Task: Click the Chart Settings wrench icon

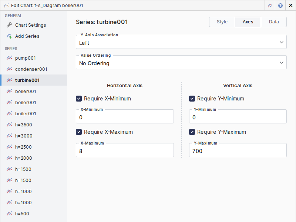Action: [9, 25]
